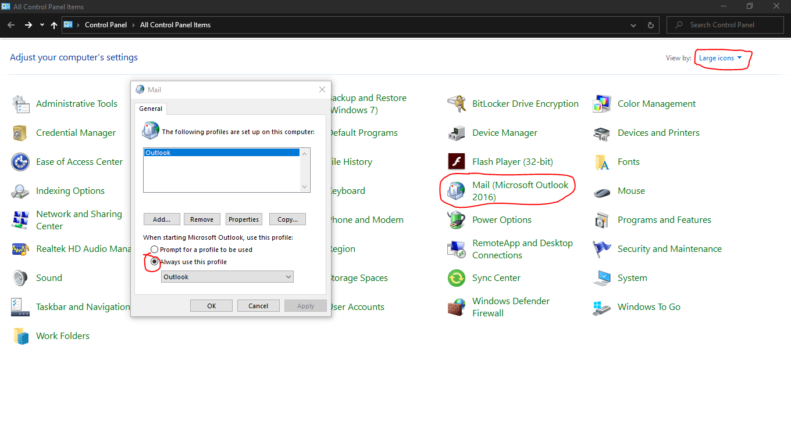Click the Copy... button
Viewport: 791px width, 422px height.
tap(287, 219)
